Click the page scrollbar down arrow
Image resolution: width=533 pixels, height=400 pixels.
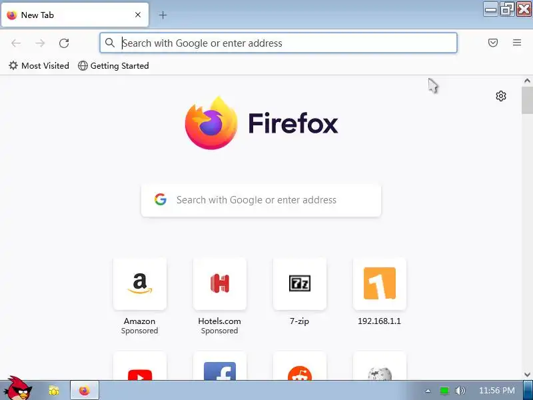pos(527,375)
